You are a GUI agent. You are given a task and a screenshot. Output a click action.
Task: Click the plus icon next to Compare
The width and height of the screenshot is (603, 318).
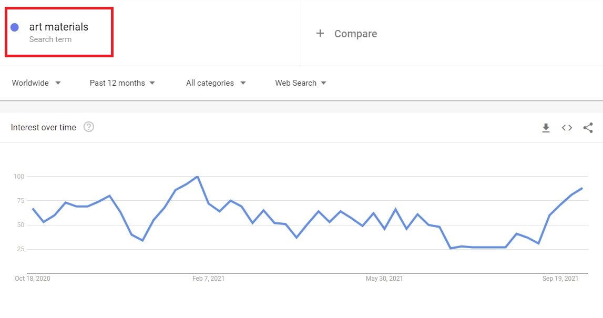pyautogui.click(x=320, y=33)
